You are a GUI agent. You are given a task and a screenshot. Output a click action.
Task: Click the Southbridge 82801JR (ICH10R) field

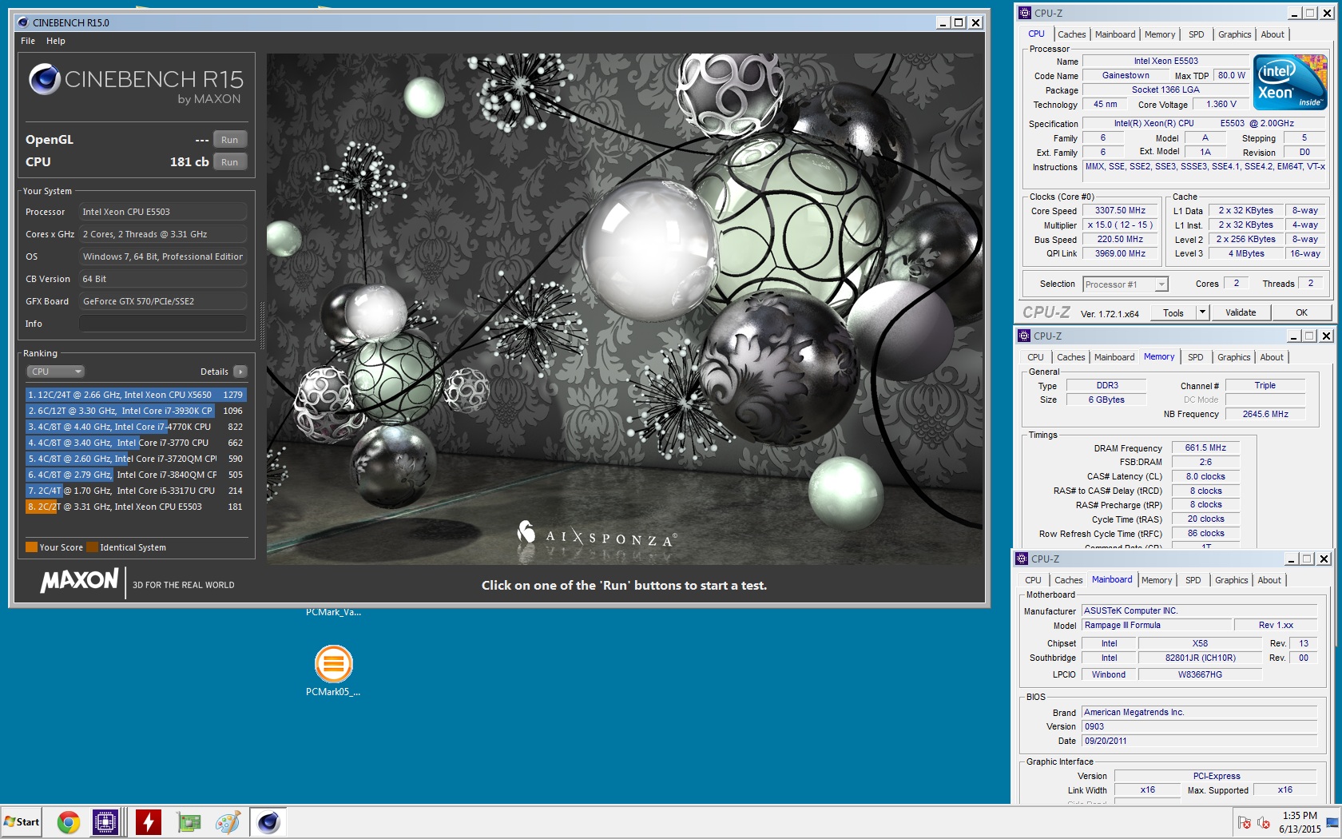tap(1200, 658)
